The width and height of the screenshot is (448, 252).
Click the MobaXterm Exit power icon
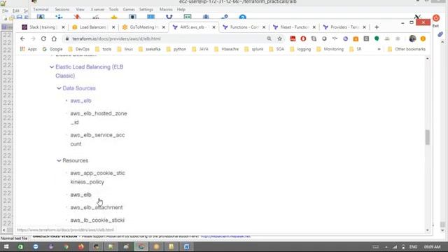click(x=436, y=18)
